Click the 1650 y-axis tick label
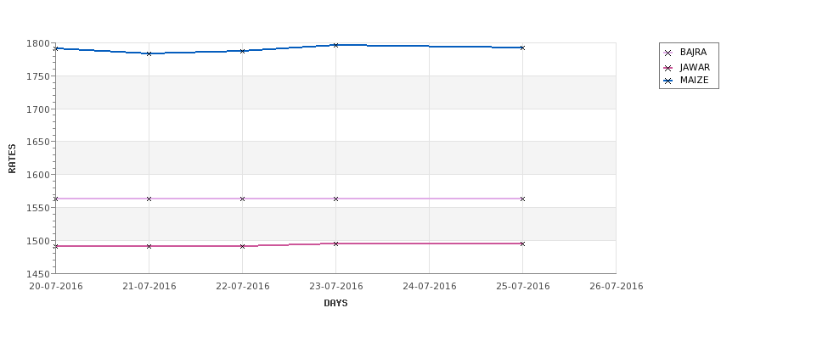 click(x=40, y=142)
